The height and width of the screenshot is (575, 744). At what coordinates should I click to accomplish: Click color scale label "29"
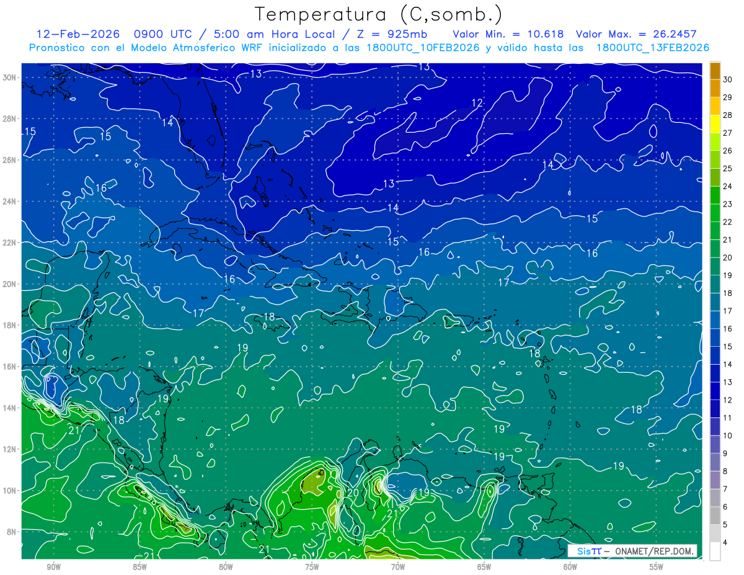(727, 98)
